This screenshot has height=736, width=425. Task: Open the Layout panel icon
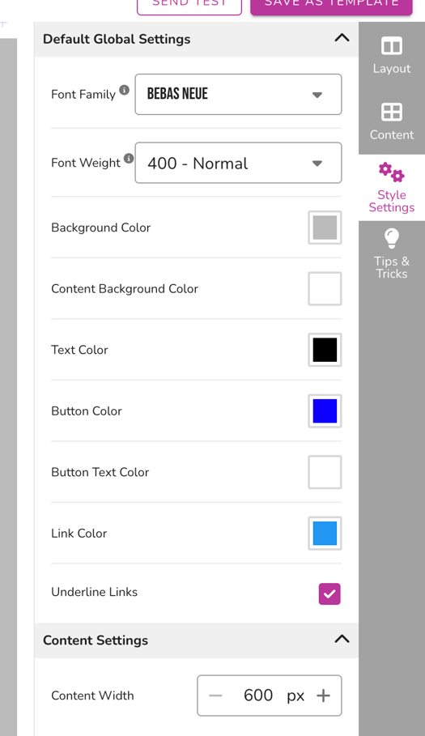[392, 46]
